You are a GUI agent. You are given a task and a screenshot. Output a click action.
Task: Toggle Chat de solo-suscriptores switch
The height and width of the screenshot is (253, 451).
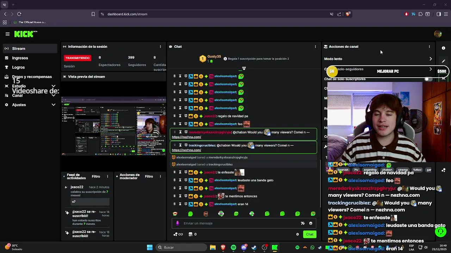tap(428, 79)
